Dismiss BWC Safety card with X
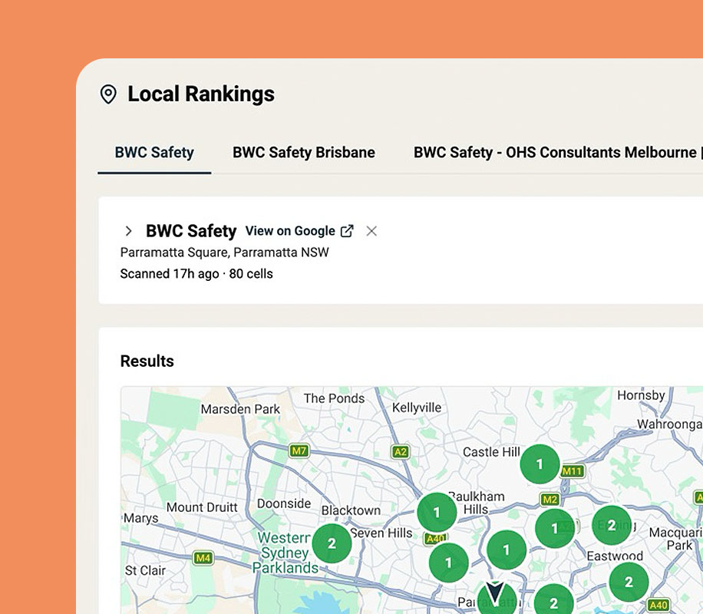Viewport: 703px width, 614px height. tap(371, 231)
